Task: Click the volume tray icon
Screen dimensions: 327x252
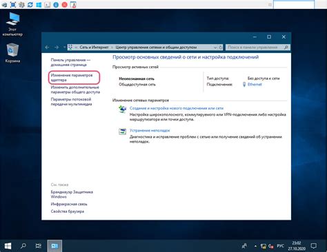Action: pyautogui.click(x=271, y=246)
